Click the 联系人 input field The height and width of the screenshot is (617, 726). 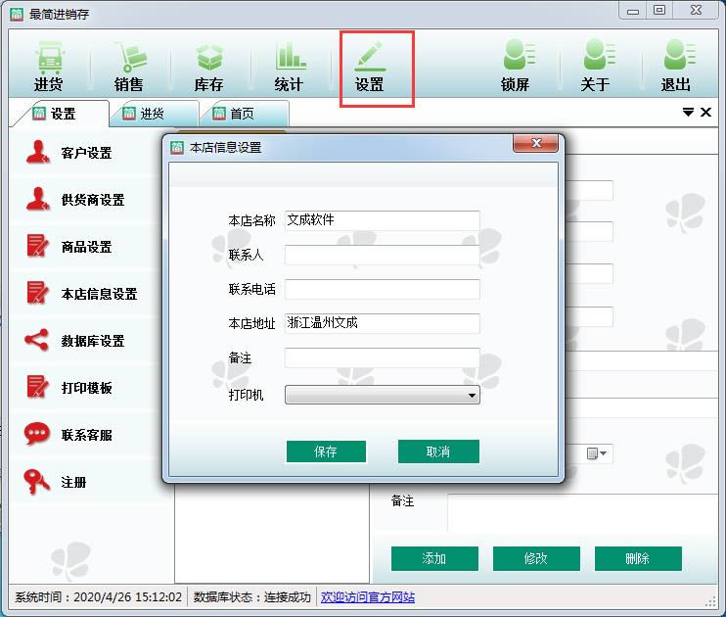pos(382,255)
